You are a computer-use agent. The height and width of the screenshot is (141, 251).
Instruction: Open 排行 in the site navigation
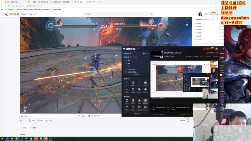36,14
